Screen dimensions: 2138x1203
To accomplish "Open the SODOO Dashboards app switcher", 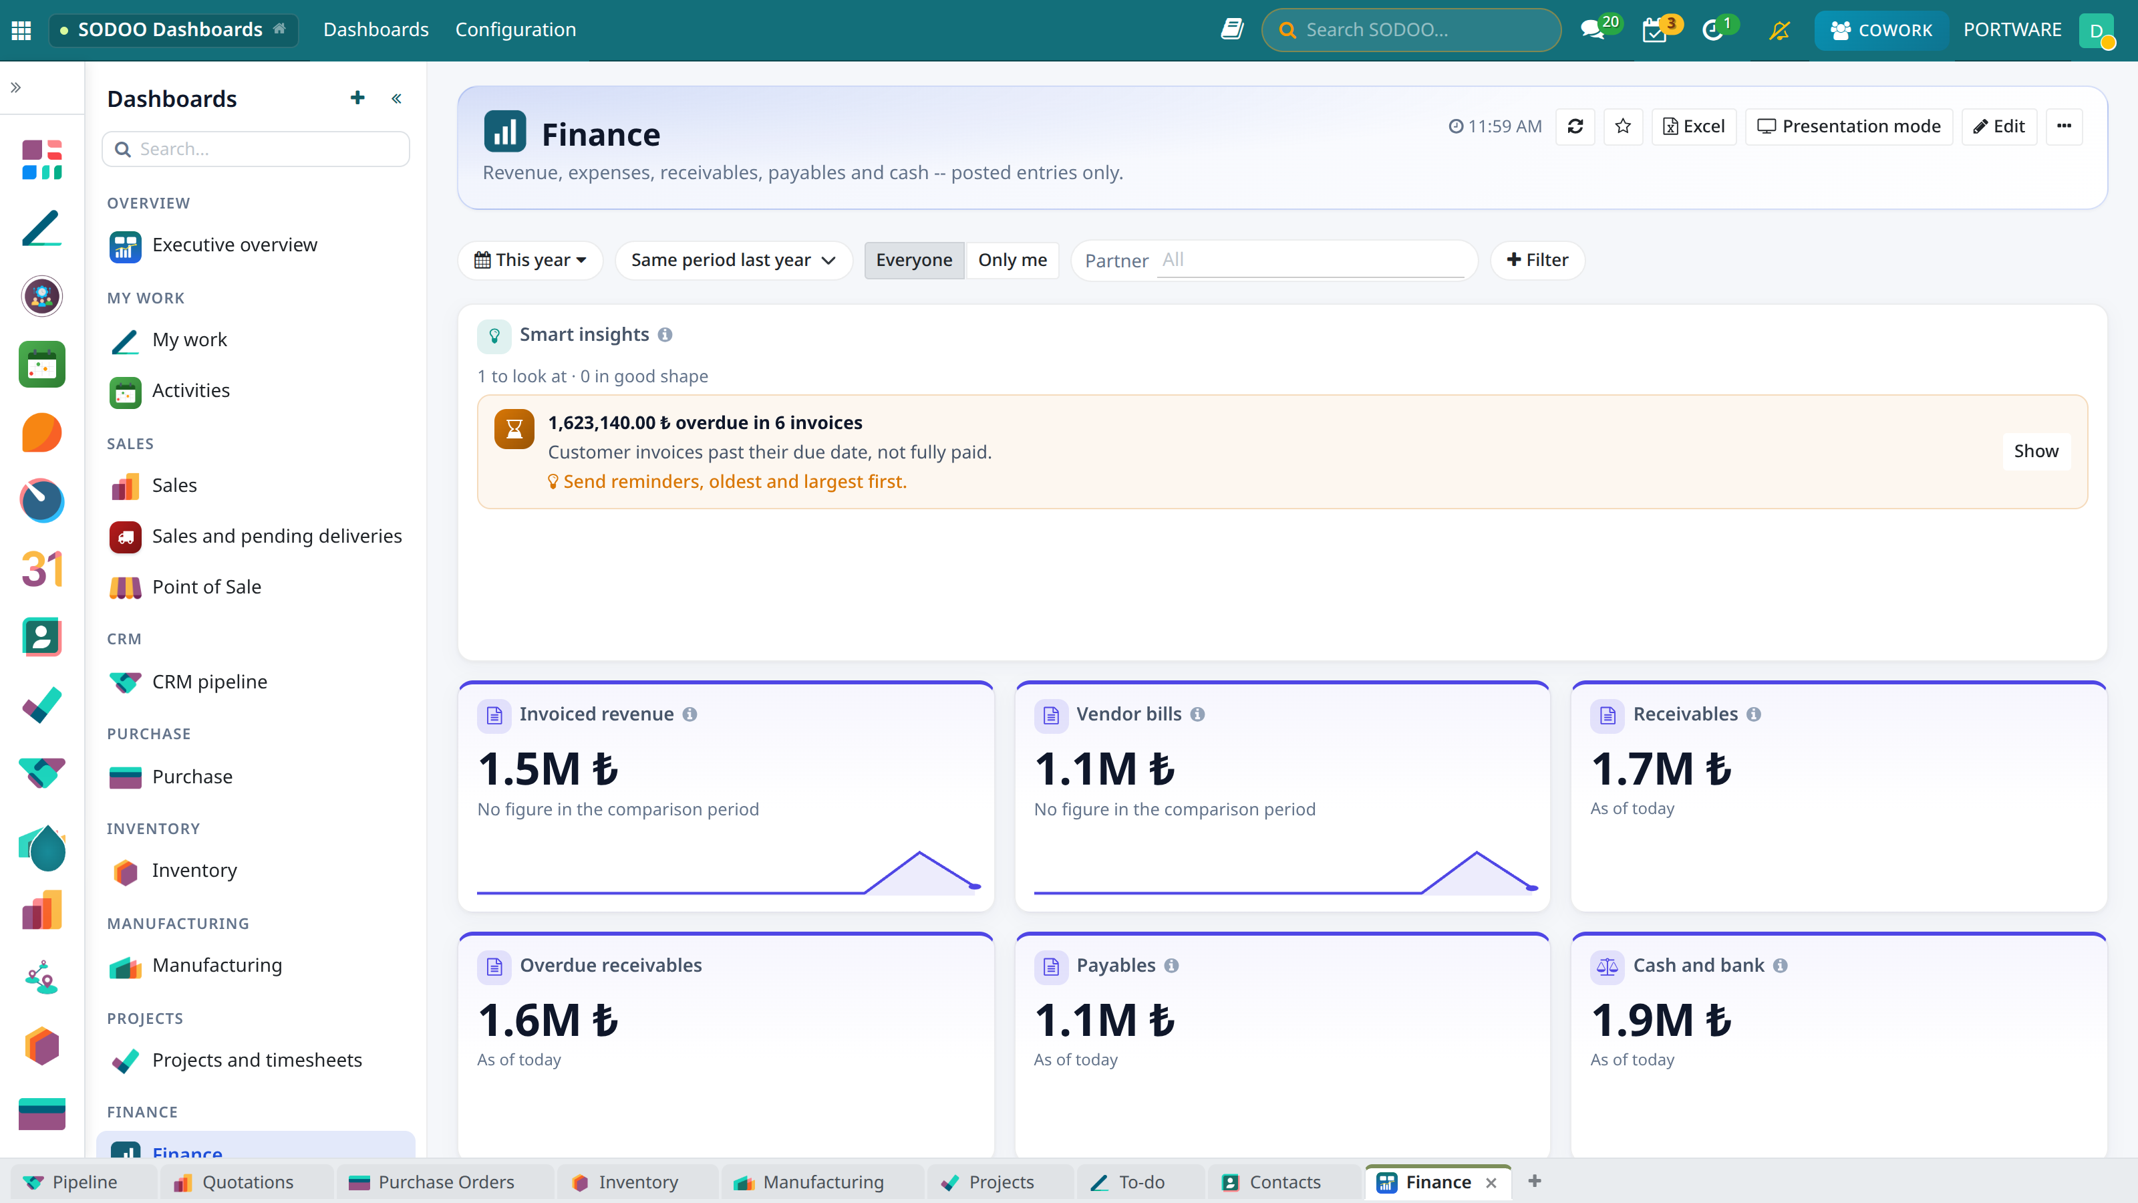I will point(174,30).
